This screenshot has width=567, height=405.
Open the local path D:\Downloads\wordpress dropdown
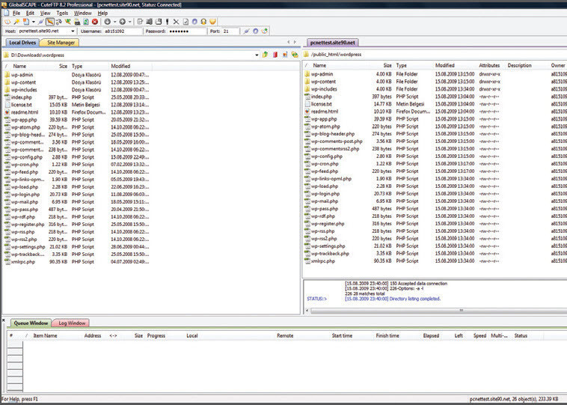point(257,55)
